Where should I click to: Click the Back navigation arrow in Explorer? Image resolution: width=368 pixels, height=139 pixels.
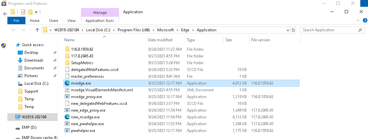tap(14, 30)
